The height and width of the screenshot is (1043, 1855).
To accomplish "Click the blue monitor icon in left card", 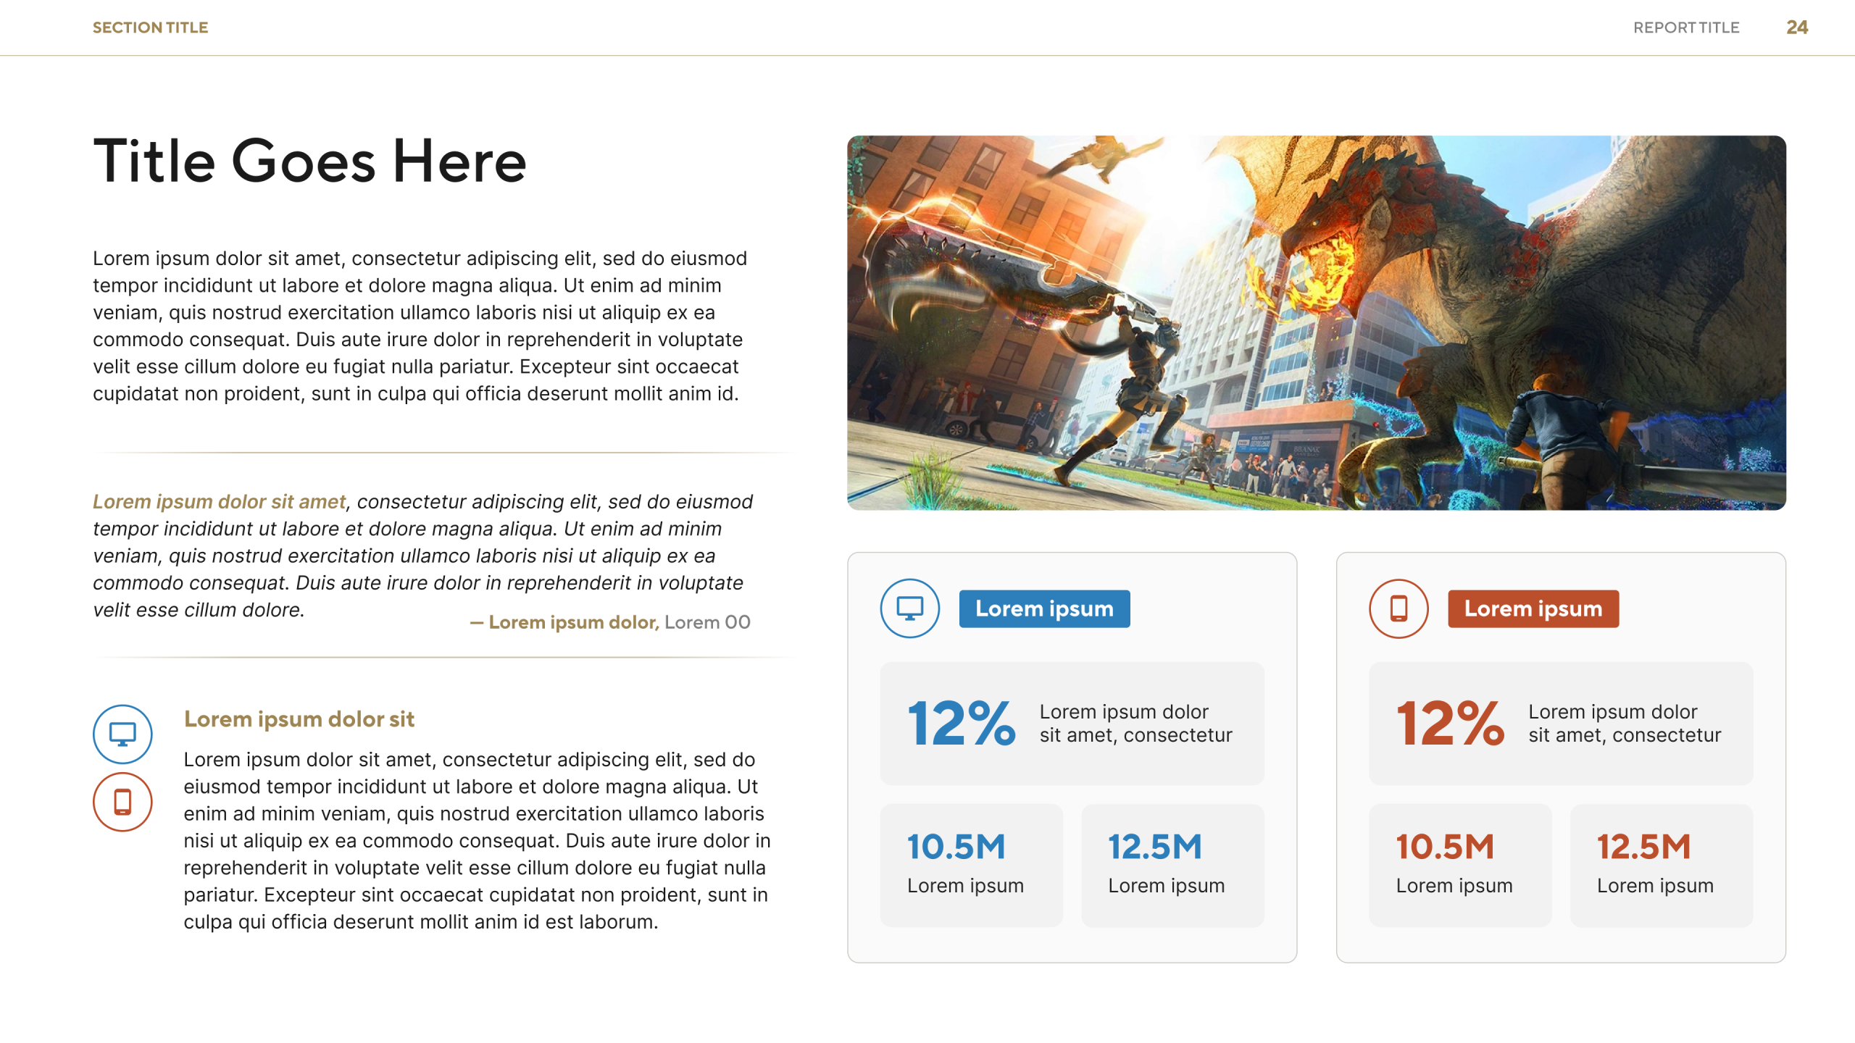I will point(909,608).
